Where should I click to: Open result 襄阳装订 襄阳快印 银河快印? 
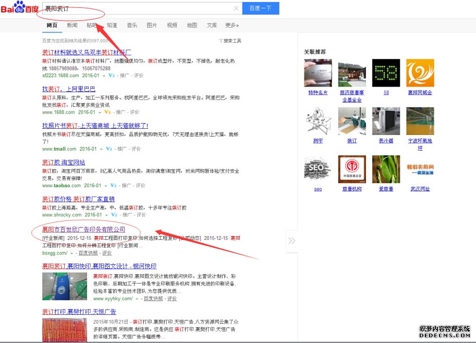click(99, 266)
